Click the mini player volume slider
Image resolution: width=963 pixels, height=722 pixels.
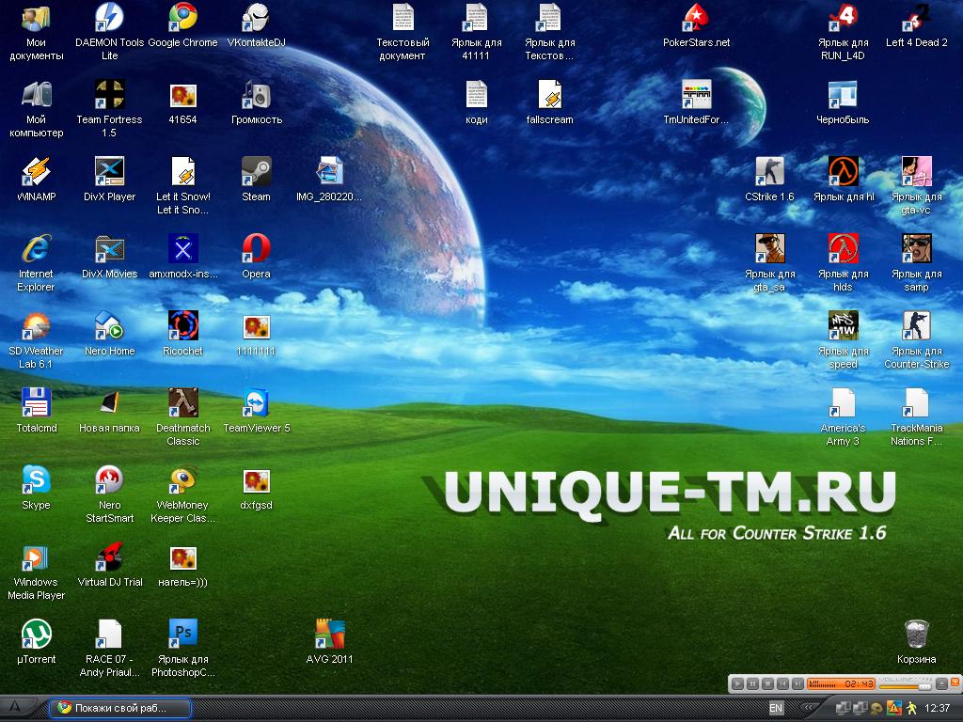(x=906, y=686)
